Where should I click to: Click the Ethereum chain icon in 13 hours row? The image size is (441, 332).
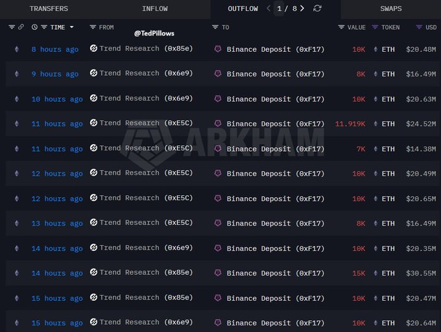(17, 224)
